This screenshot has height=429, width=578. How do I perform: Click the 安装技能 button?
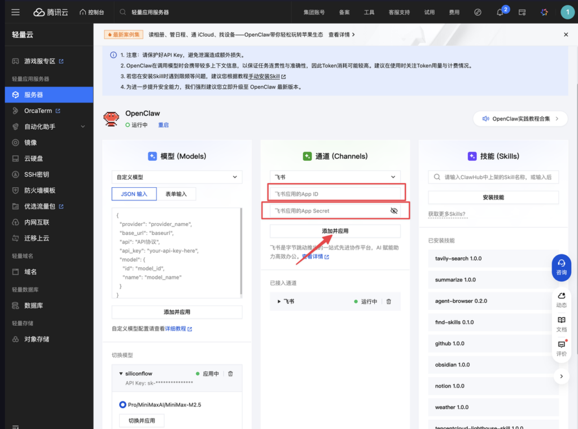click(x=493, y=197)
